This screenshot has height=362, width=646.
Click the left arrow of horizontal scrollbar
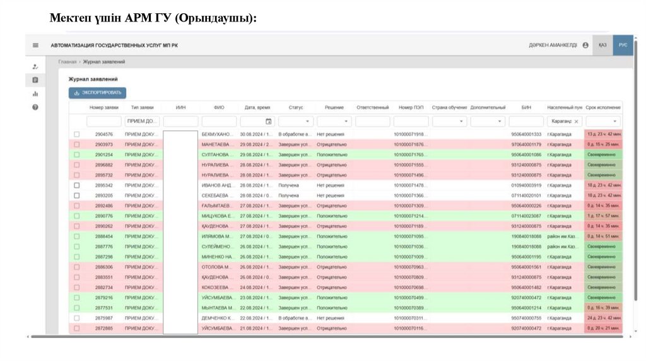tap(28, 337)
